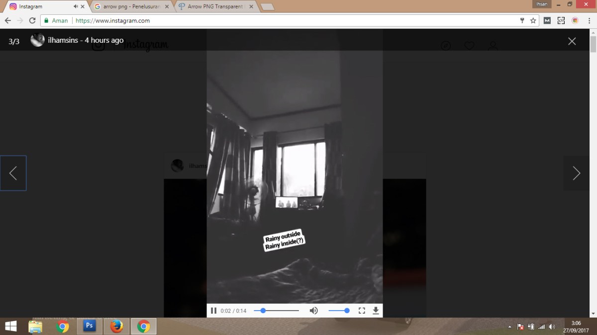The width and height of the screenshot is (597, 335).
Task: Close the story viewer with the X
Action: 572,41
